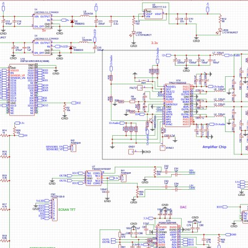Viewport: 248px width, 248px height.
Task: Select the green ECRAN TFT label
Action: click(x=67, y=210)
